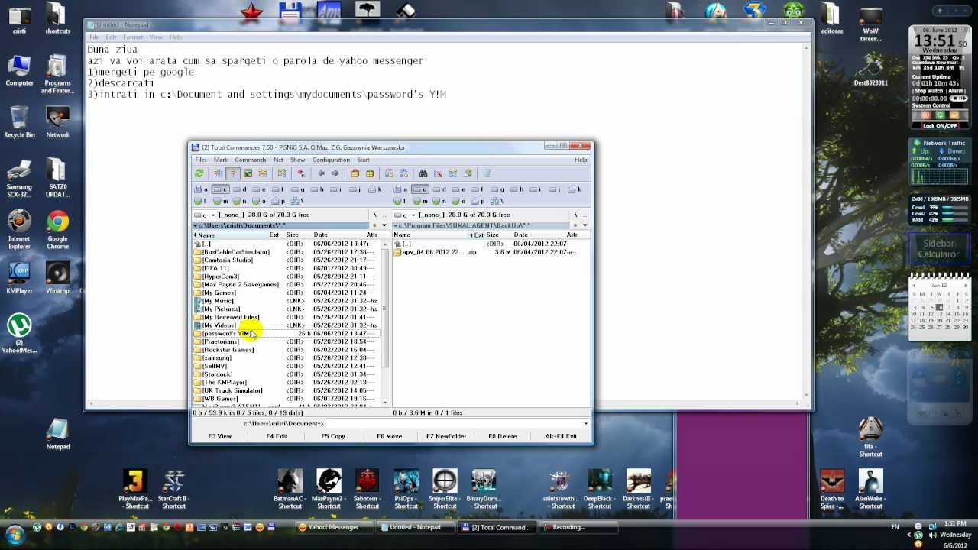The image size is (978, 550).
Task: Open StarCraft II shortcut on desktop
Action: pyautogui.click(x=173, y=489)
